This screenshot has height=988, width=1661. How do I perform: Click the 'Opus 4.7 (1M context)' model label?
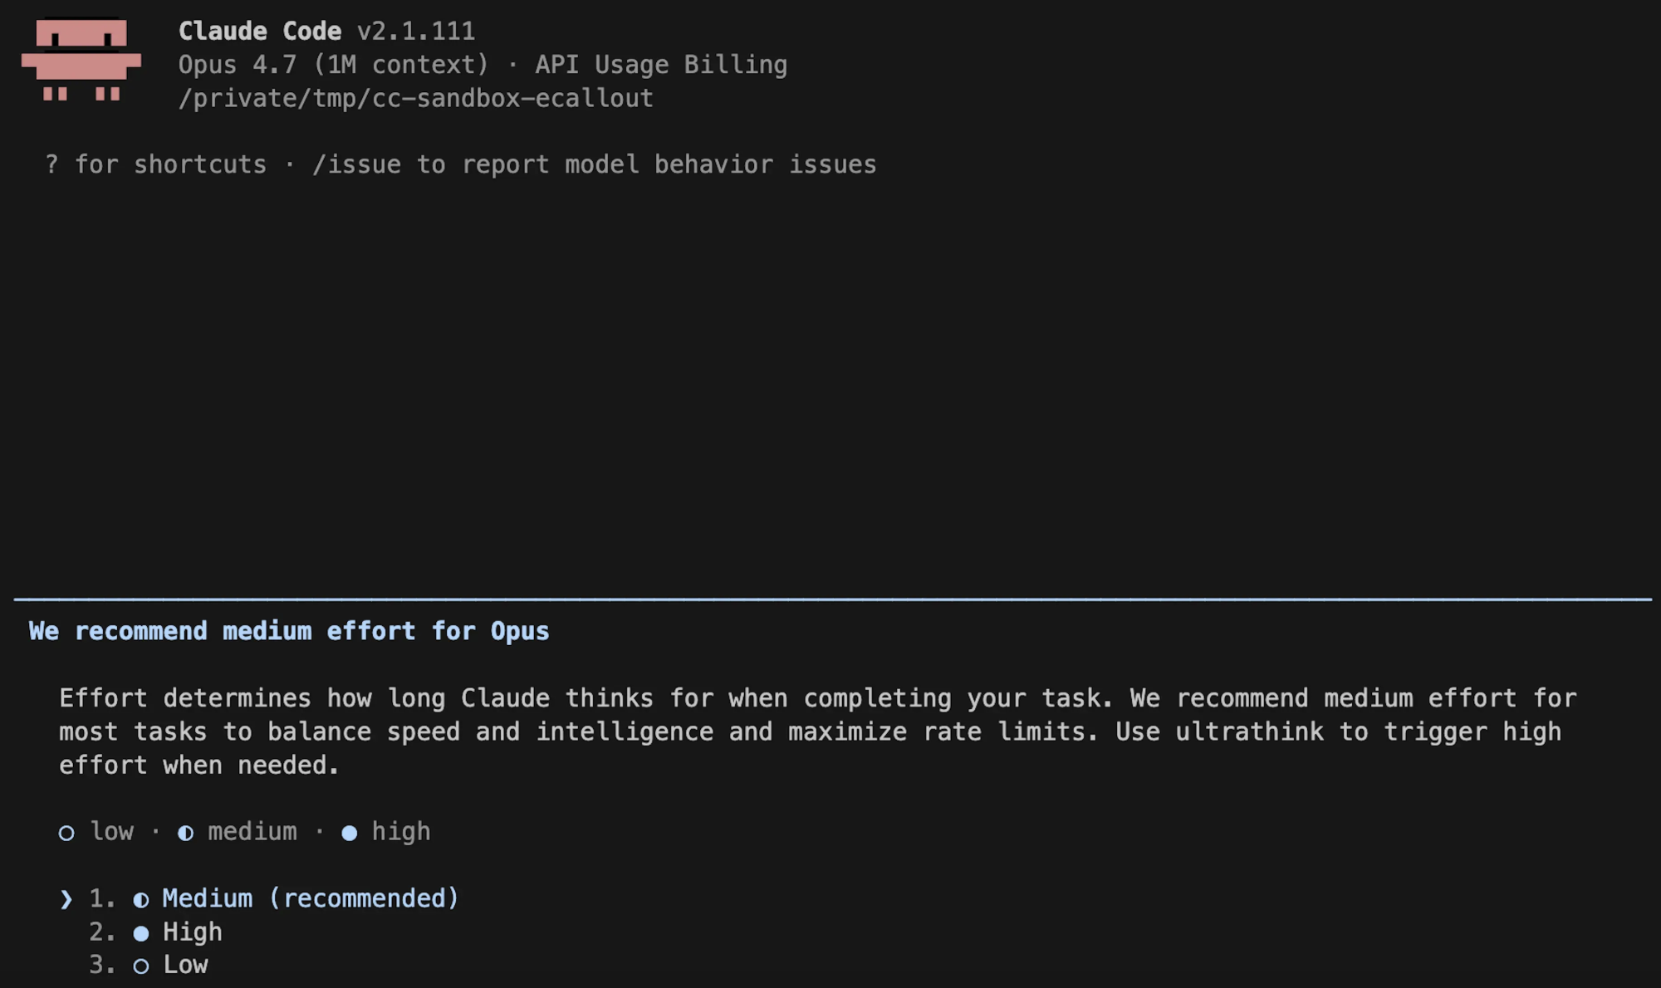pos(333,65)
